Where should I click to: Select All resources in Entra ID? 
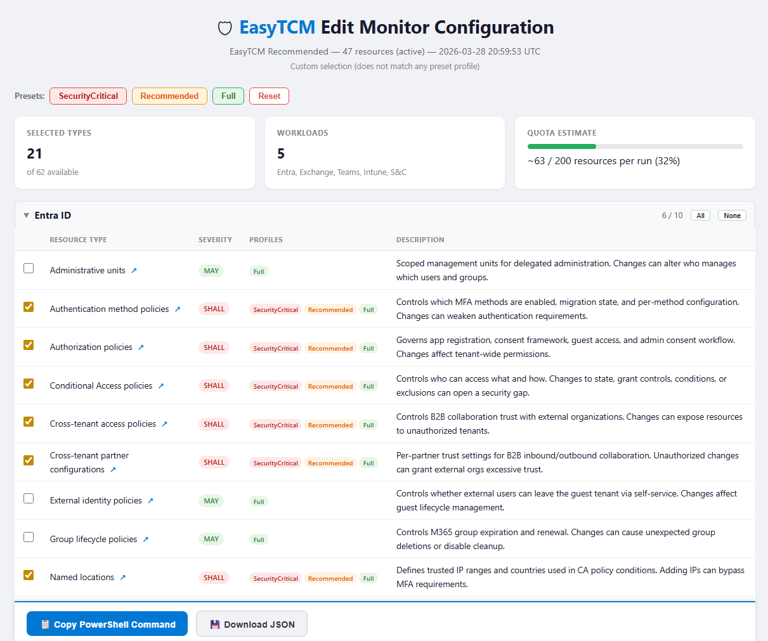tap(700, 215)
